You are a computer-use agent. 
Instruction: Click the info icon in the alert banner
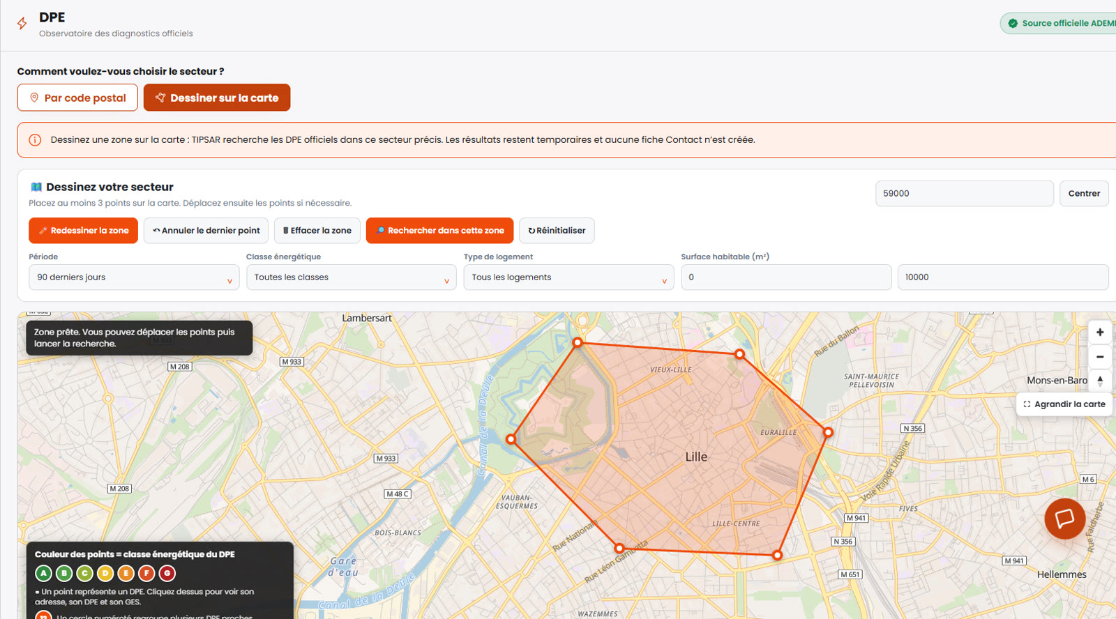(35, 139)
